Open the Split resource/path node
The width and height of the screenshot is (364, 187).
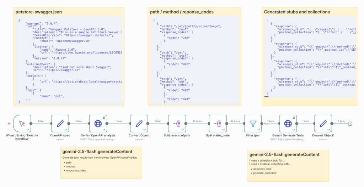177,123
